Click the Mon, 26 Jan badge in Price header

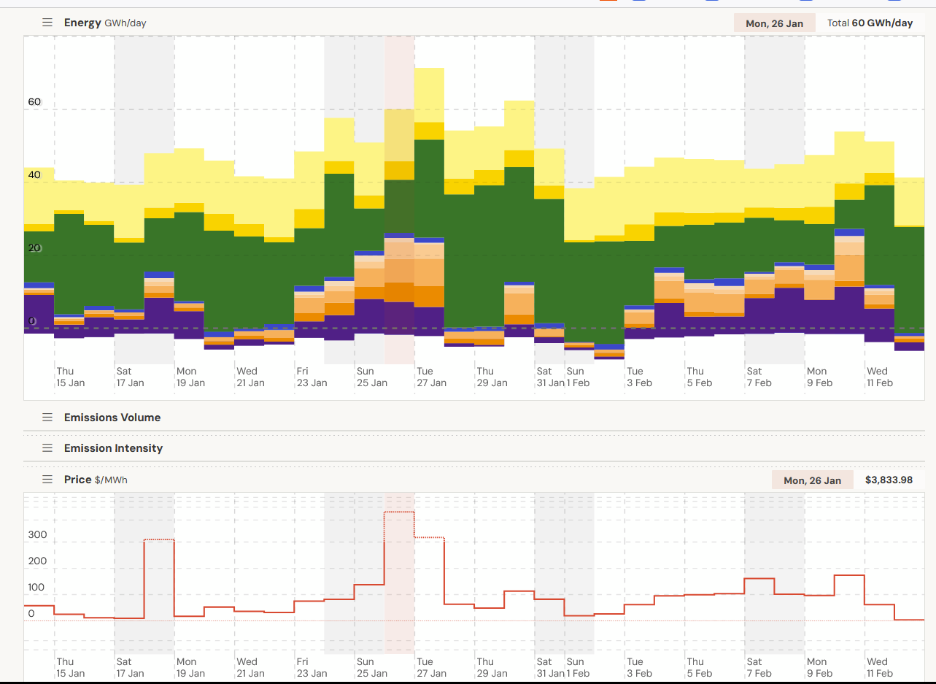click(812, 480)
